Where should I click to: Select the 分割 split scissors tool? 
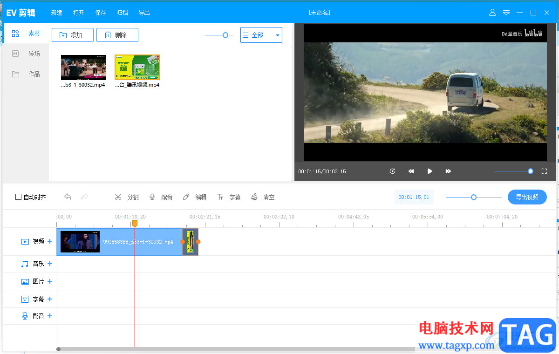point(127,197)
